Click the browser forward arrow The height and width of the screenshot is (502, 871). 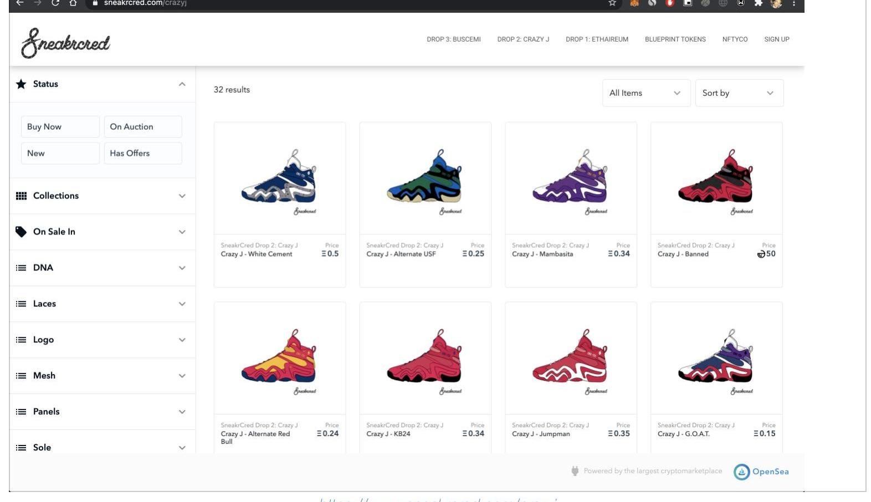coord(38,3)
